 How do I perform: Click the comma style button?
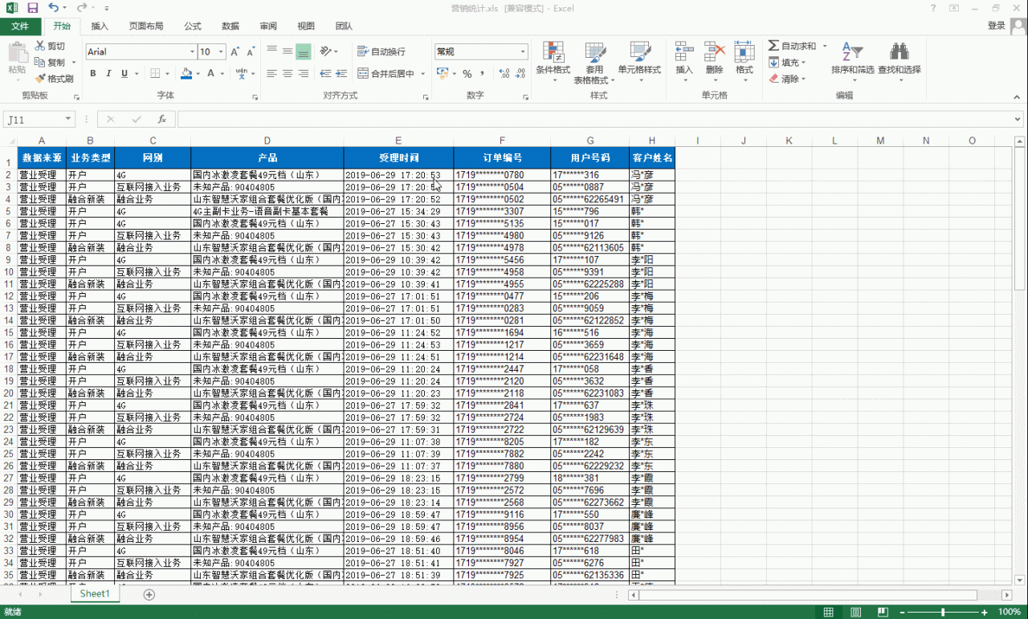[x=483, y=74]
